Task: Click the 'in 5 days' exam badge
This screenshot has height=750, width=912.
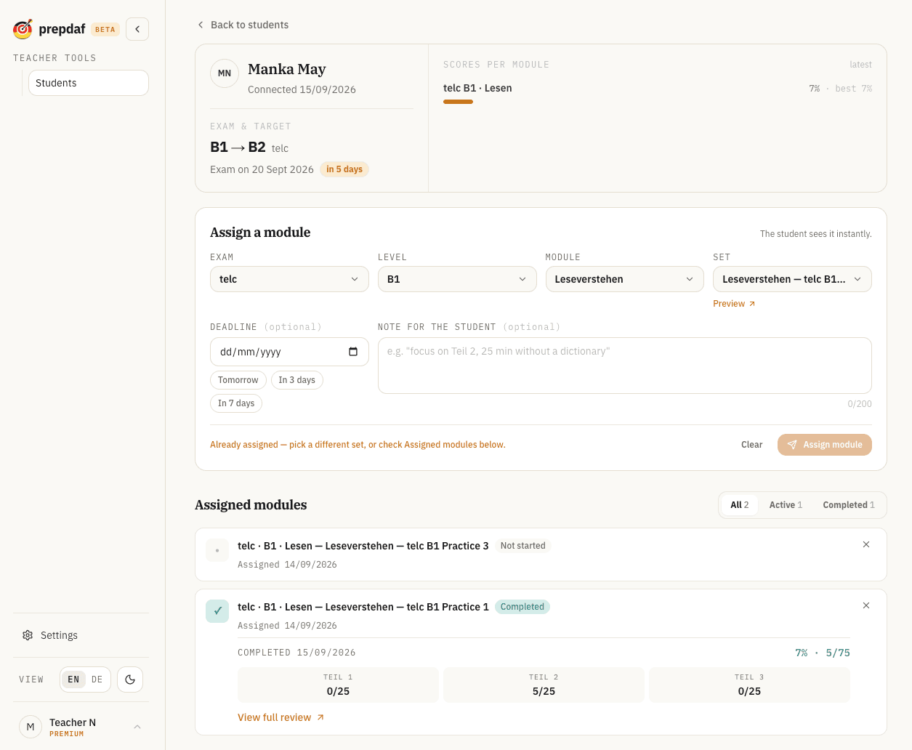Action: [x=344, y=169]
